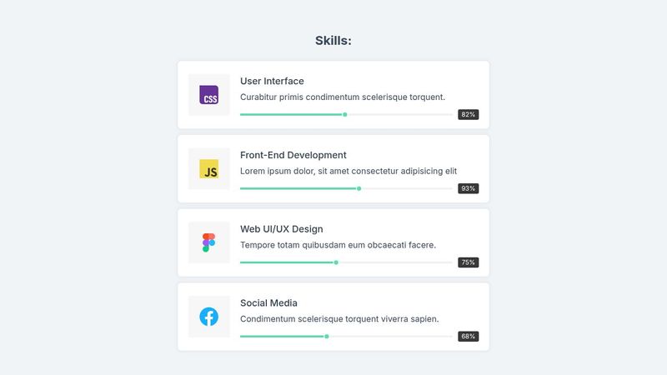The image size is (667, 375).
Task: Click the JS icon in Front-End Development card
Action: coord(208,169)
